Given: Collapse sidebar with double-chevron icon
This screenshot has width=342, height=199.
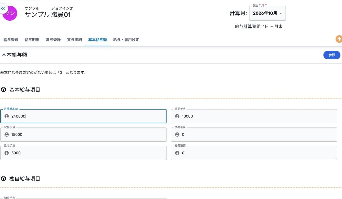Looking at the screenshot, I should (x=3, y=8).
